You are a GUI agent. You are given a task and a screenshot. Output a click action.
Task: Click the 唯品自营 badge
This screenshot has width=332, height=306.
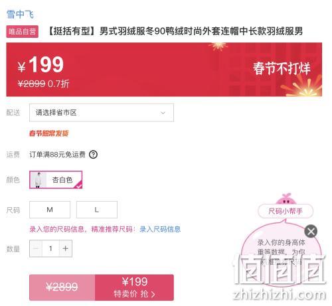(22, 32)
